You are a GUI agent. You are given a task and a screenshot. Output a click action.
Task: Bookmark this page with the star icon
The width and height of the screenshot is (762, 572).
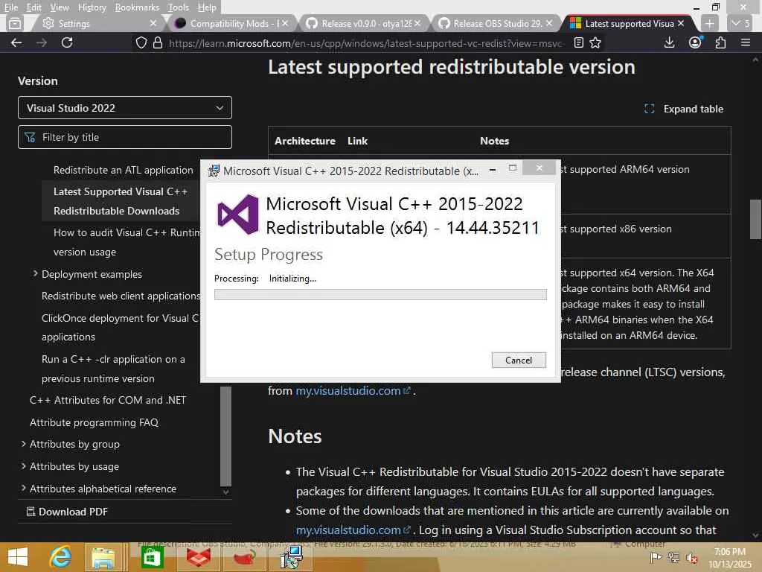coord(595,42)
